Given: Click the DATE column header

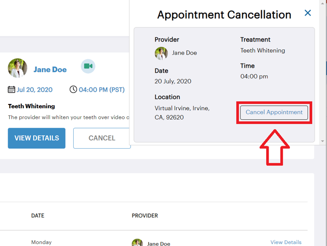Looking at the screenshot, I should pos(38,216).
